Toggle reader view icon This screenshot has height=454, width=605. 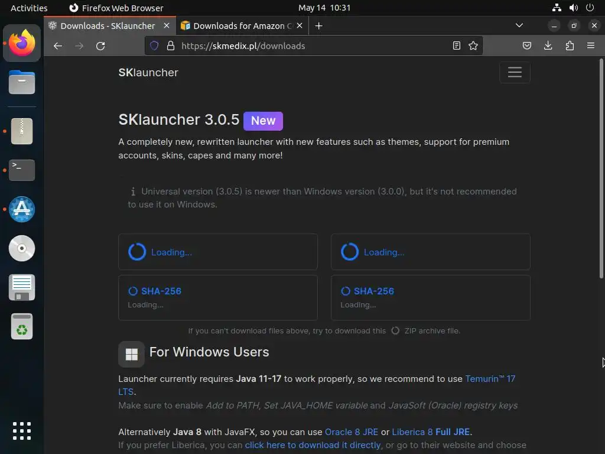pyautogui.click(x=457, y=46)
